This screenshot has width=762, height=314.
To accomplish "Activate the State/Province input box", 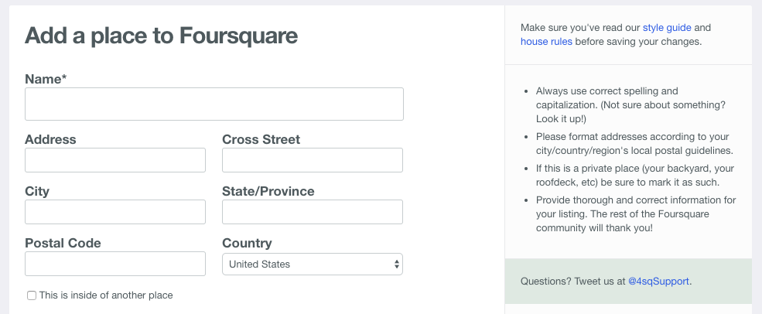I will [313, 212].
